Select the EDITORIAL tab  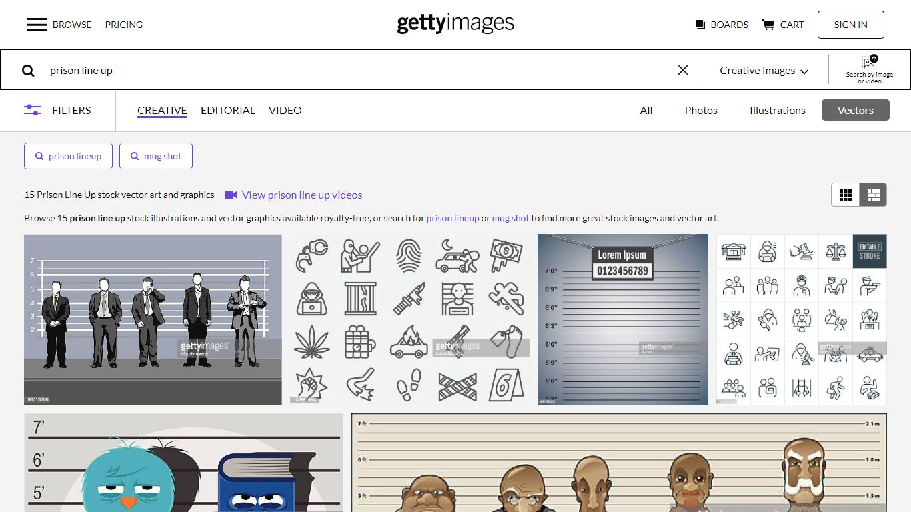(228, 111)
